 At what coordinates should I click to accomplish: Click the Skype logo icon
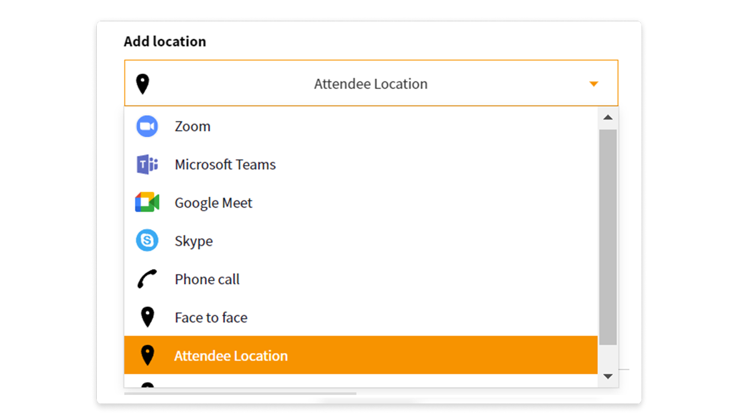coord(147,240)
